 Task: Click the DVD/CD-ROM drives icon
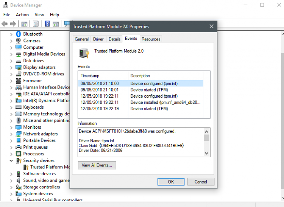(18, 74)
